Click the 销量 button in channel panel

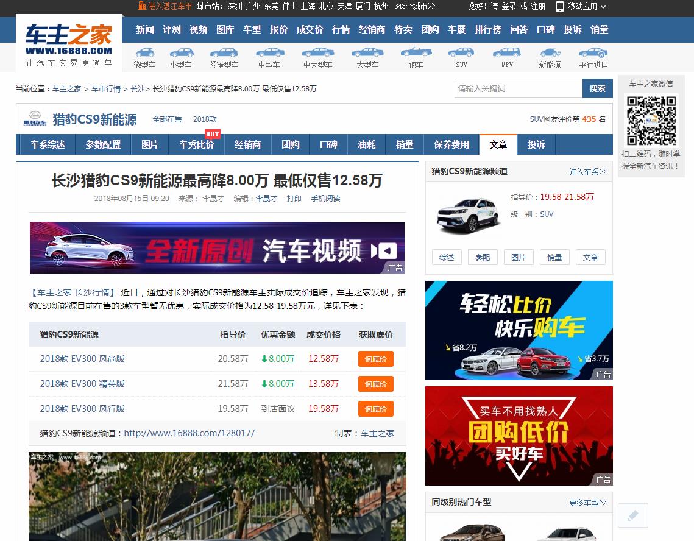coord(554,257)
